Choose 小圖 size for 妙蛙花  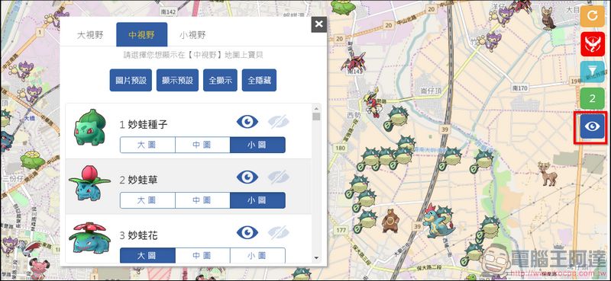pos(257,255)
